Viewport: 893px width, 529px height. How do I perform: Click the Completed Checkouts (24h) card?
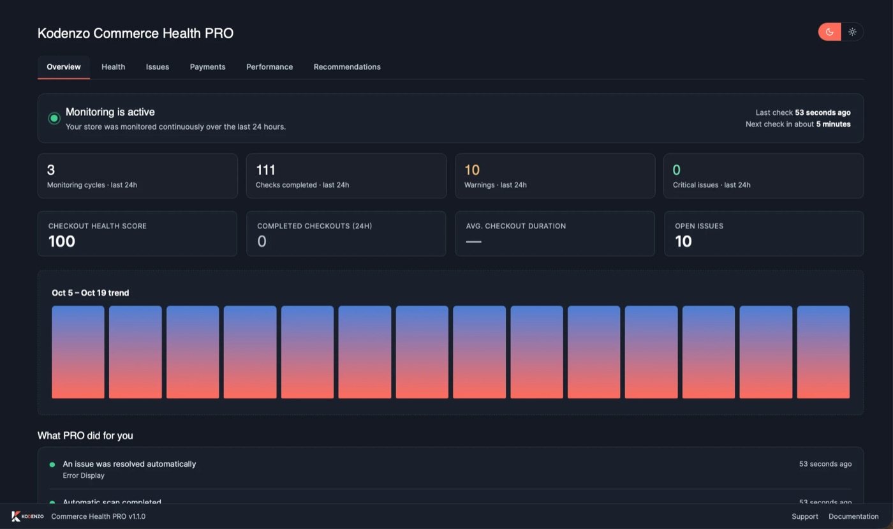click(x=346, y=234)
